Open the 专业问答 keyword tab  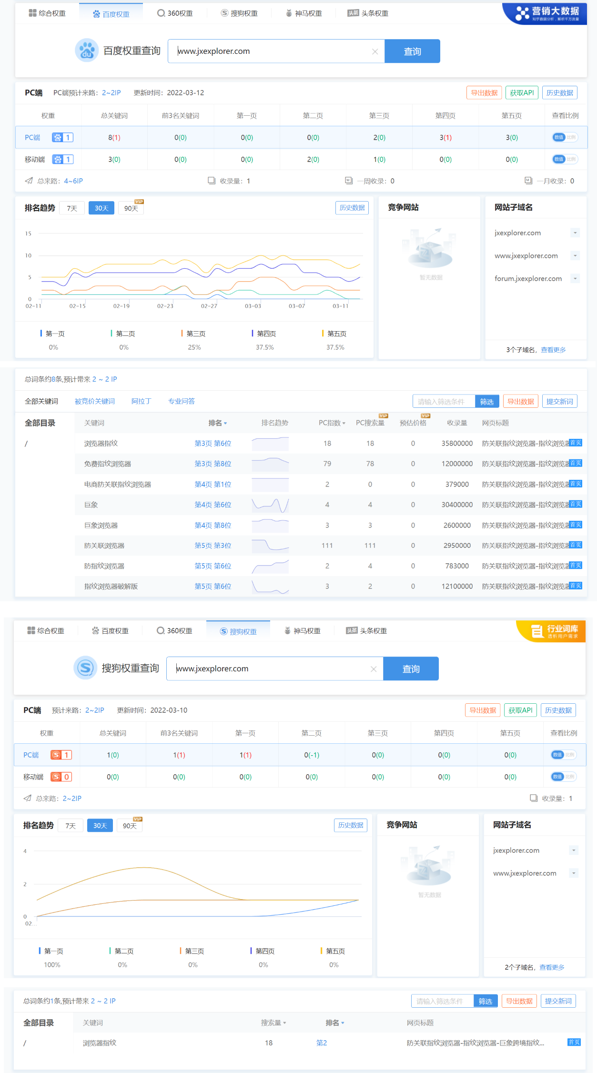click(x=182, y=402)
